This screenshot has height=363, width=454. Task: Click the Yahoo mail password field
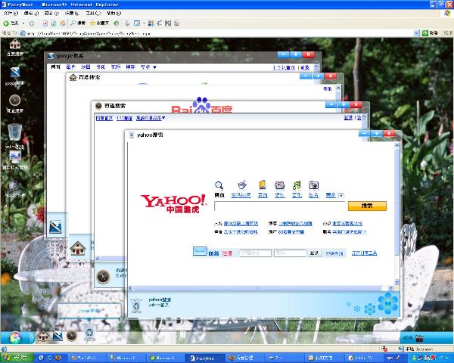pyautogui.click(x=290, y=253)
